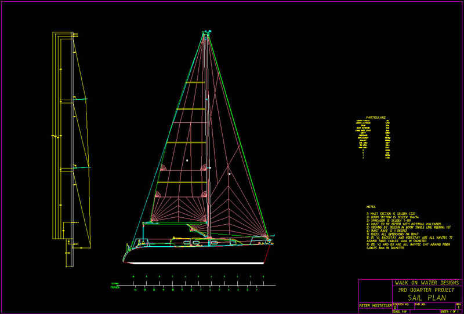The height and width of the screenshot is (314, 464).
Task: Select the PARTICULARS table heading
Action: (376, 116)
